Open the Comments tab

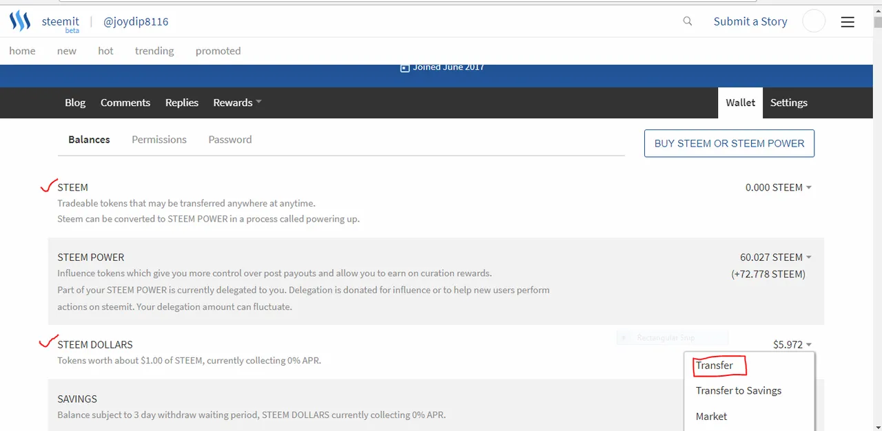[125, 103]
